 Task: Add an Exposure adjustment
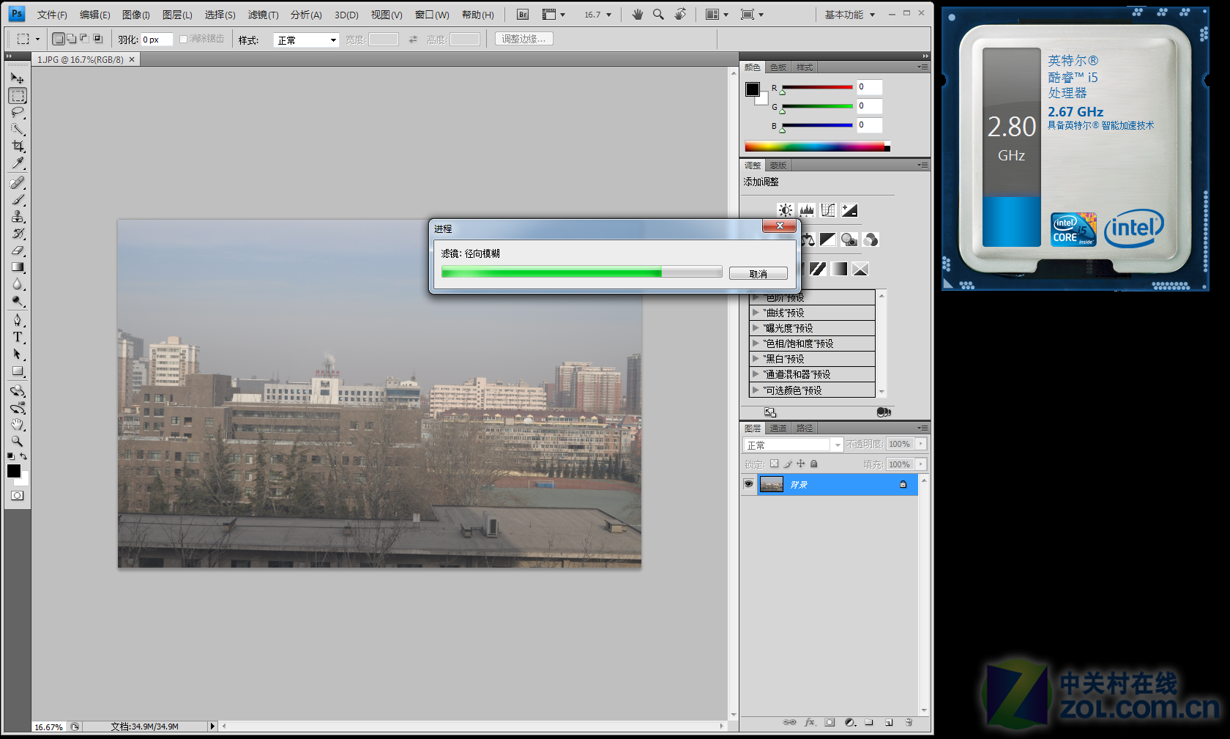pyautogui.click(x=849, y=210)
